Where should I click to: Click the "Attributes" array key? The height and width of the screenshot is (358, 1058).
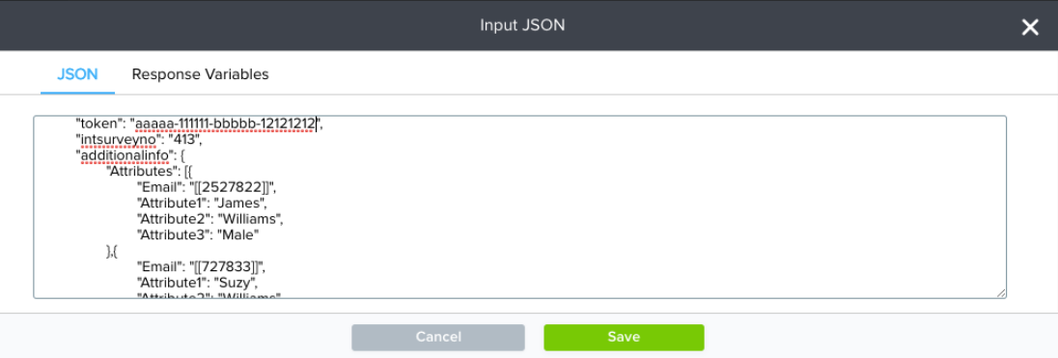pos(140,172)
